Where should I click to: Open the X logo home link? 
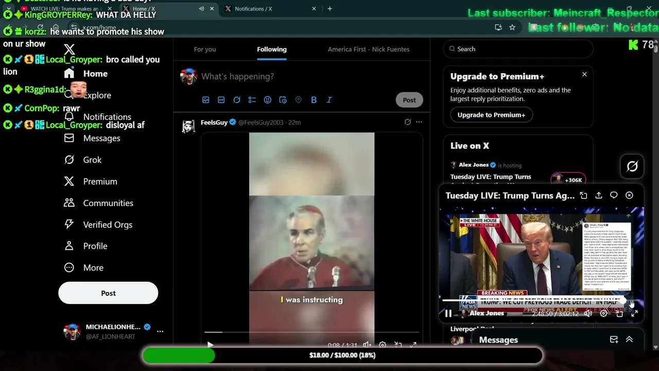point(70,49)
